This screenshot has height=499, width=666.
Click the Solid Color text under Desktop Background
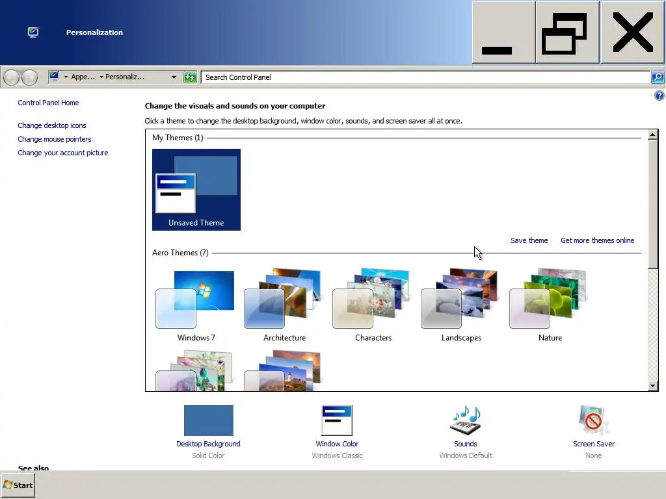tap(208, 455)
